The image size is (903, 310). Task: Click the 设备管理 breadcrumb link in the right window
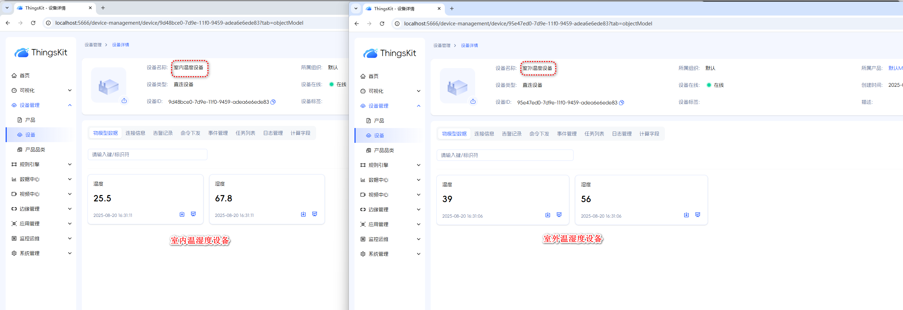tap(442, 45)
